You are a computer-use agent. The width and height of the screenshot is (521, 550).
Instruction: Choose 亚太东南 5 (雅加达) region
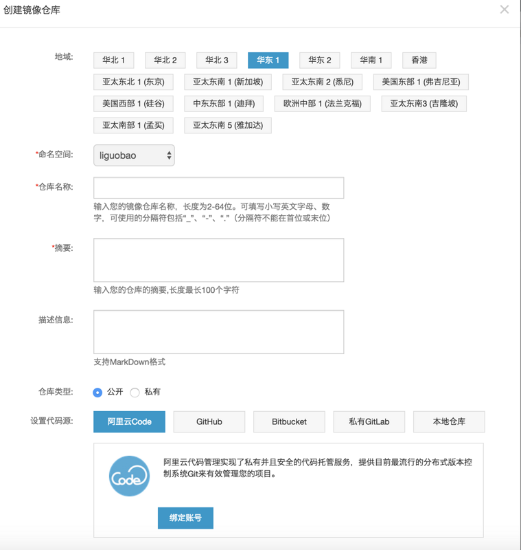pyautogui.click(x=228, y=126)
